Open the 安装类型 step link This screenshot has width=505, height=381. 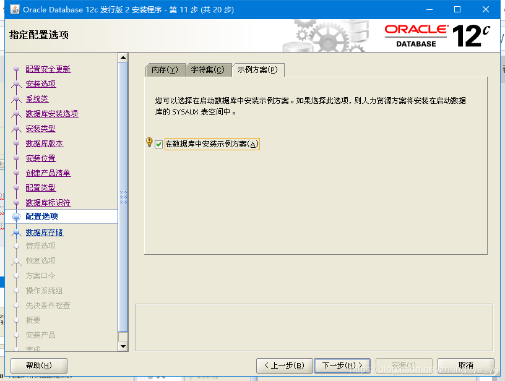41,129
